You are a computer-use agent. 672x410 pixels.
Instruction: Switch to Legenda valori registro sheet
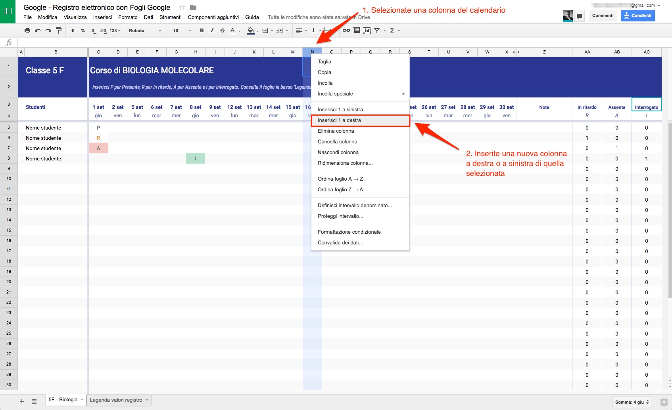119,400
